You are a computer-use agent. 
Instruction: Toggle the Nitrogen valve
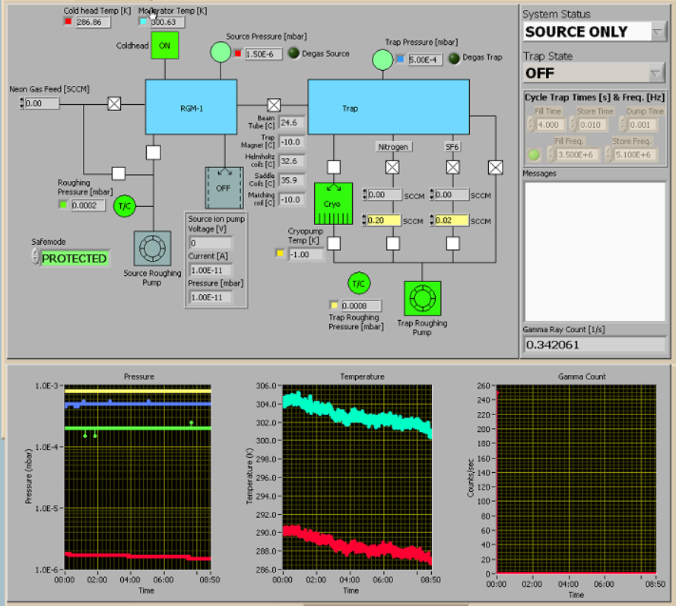(392, 167)
